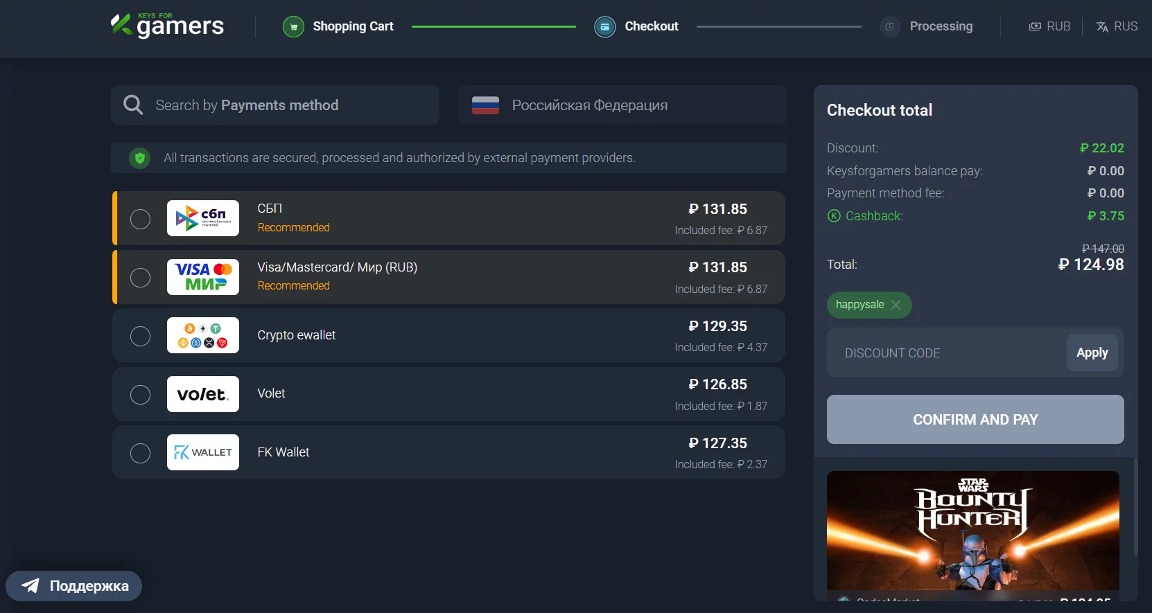
Task: Go back to Shopping Cart step
Action: point(353,26)
